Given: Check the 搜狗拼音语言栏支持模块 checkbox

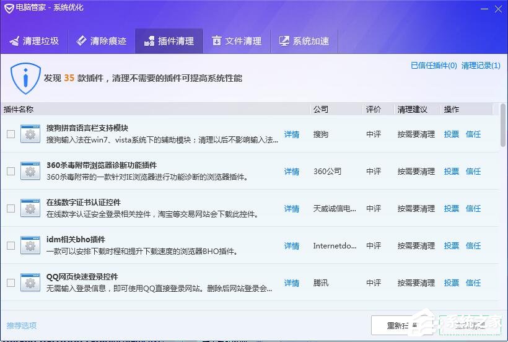Looking at the screenshot, I should click(x=11, y=134).
